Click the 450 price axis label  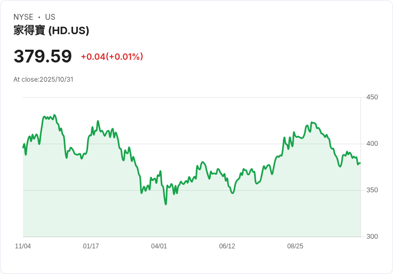click(372, 97)
